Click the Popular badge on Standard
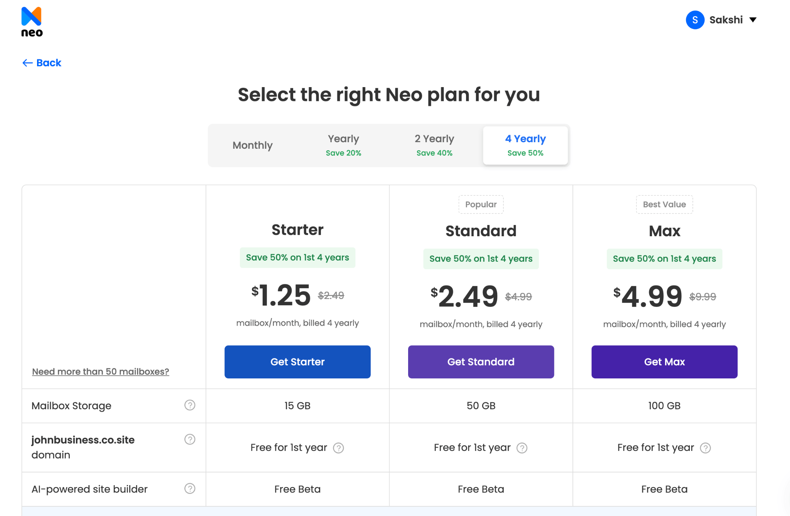 tap(481, 204)
